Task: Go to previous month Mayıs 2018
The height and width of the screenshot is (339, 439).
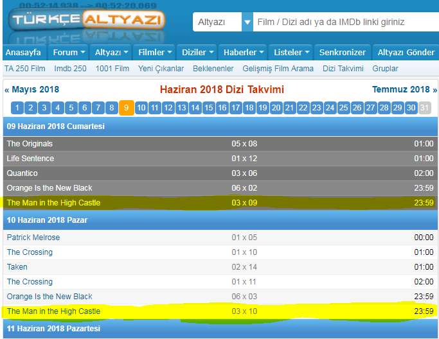Action: click(x=32, y=89)
